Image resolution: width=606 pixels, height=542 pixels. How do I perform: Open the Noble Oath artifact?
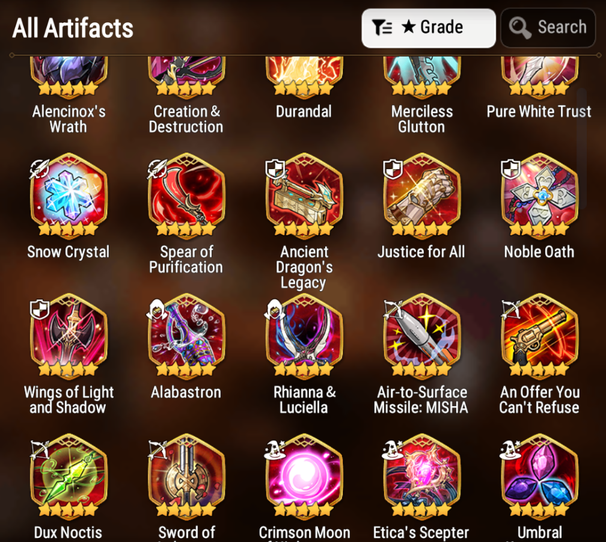[539, 194]
